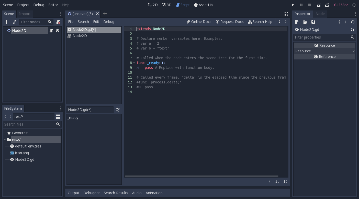The image size is (359, 199).
Task: Switch to 3D workspace
Action: coord(167,5)
